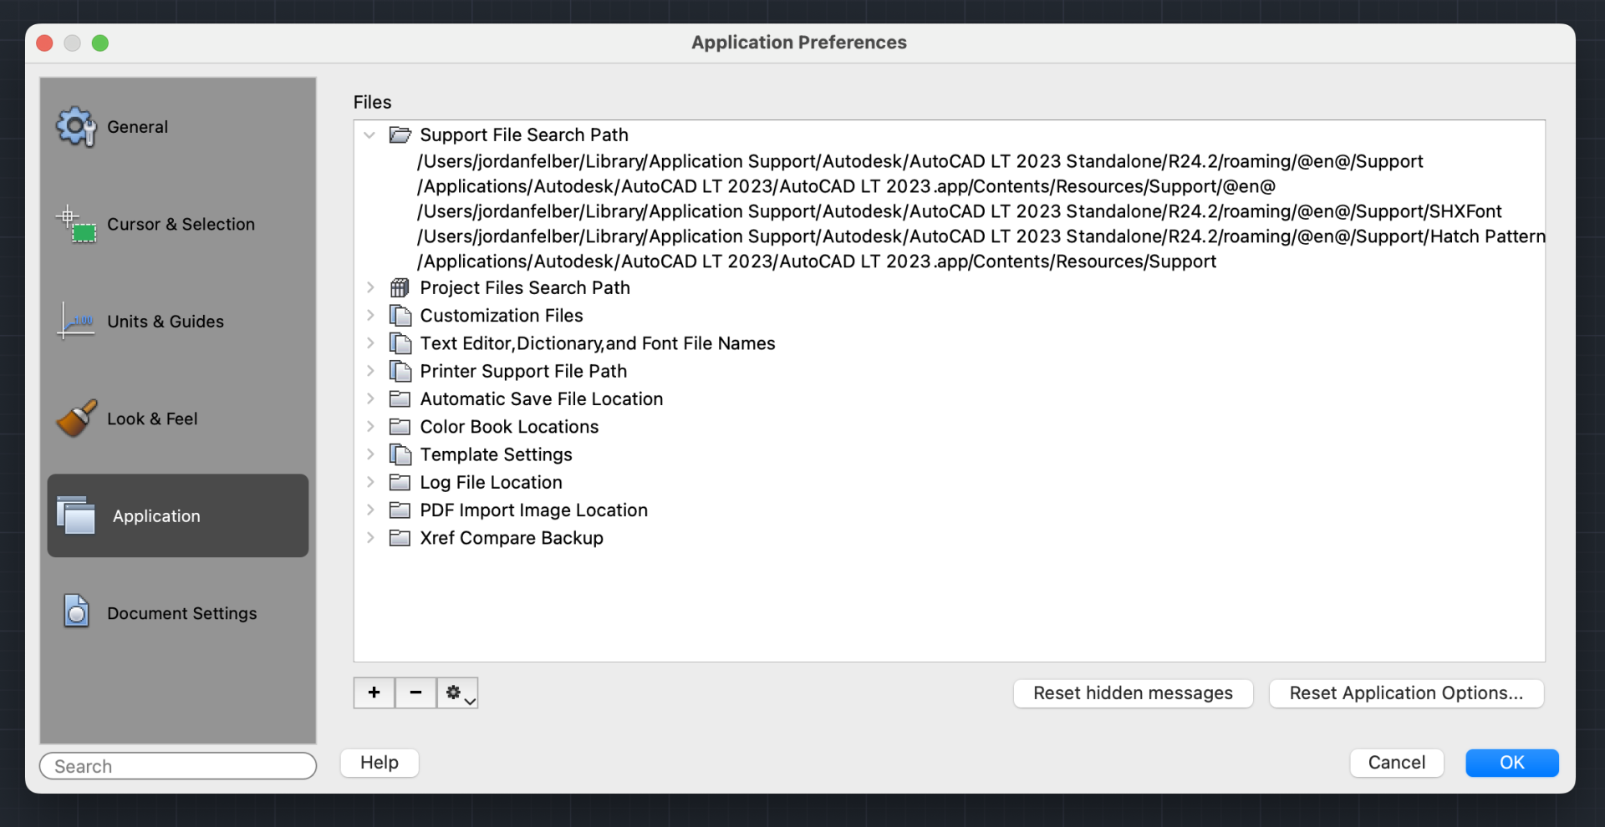Select the Application windows icon

pyautogui.click(x=76, y=515)
